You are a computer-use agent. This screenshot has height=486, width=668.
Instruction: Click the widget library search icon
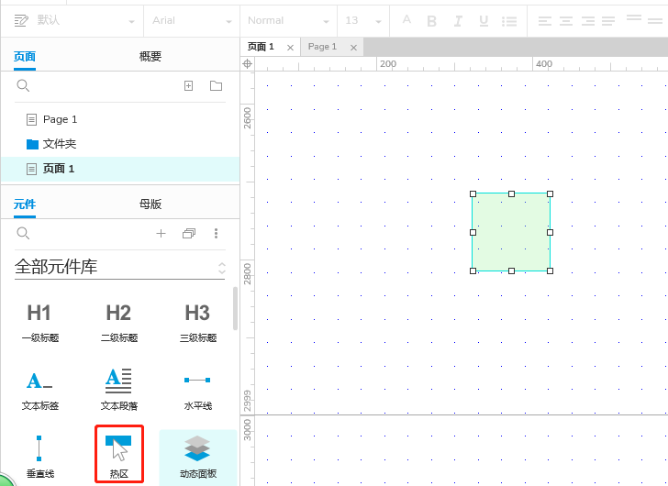click(x=23, y=233)
